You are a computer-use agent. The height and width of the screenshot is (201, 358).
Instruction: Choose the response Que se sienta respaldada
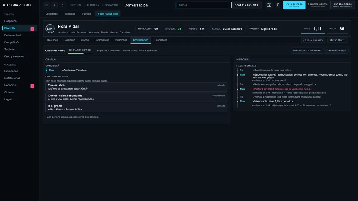(136, 97)
